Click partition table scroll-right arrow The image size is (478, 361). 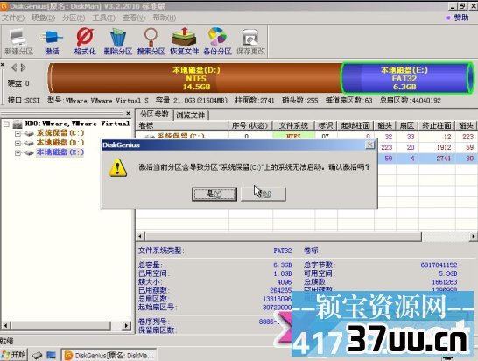474,237
